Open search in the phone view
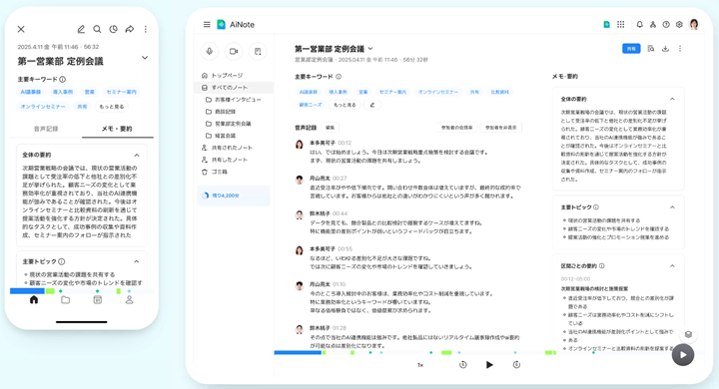 [97, 29]
